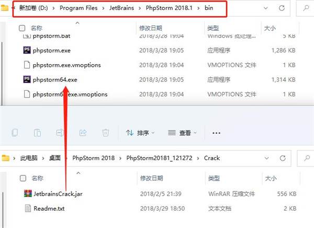Go to the PhpStorm 2018 breadcrumb
Image resolution: width=314 pixels, height=228 pixels.
point(94,158)
